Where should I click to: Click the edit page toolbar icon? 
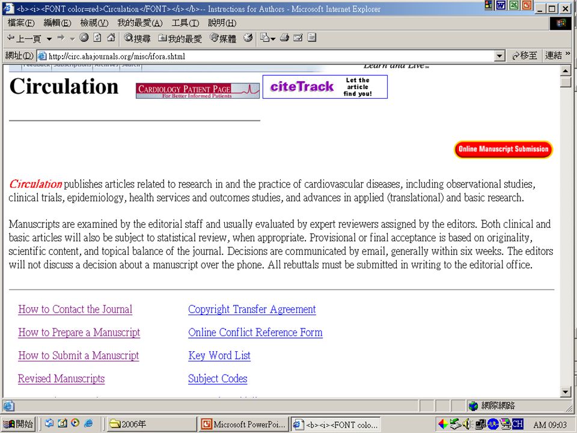click(x=298, y=37)
